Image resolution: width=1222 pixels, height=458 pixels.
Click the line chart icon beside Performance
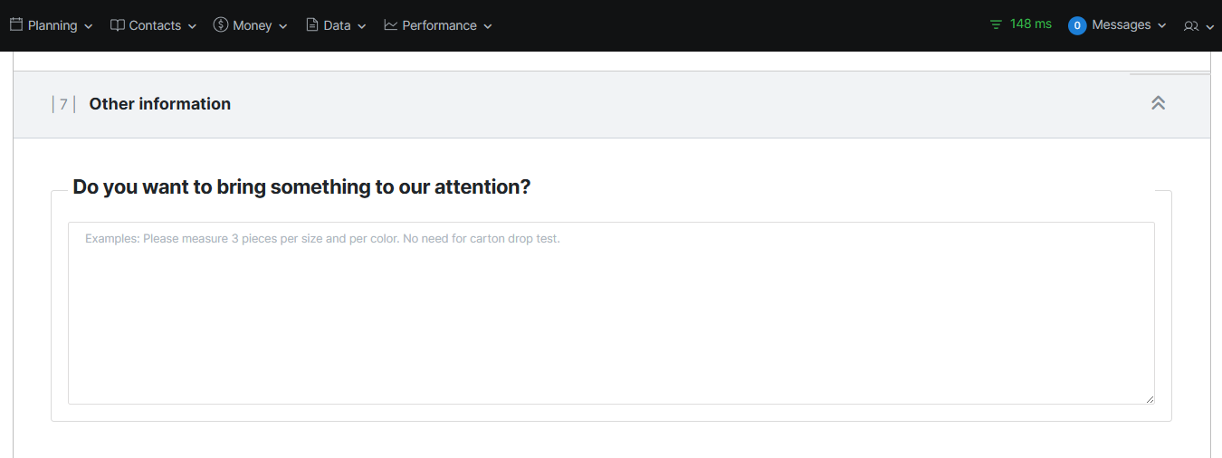(x=391, y=25)
